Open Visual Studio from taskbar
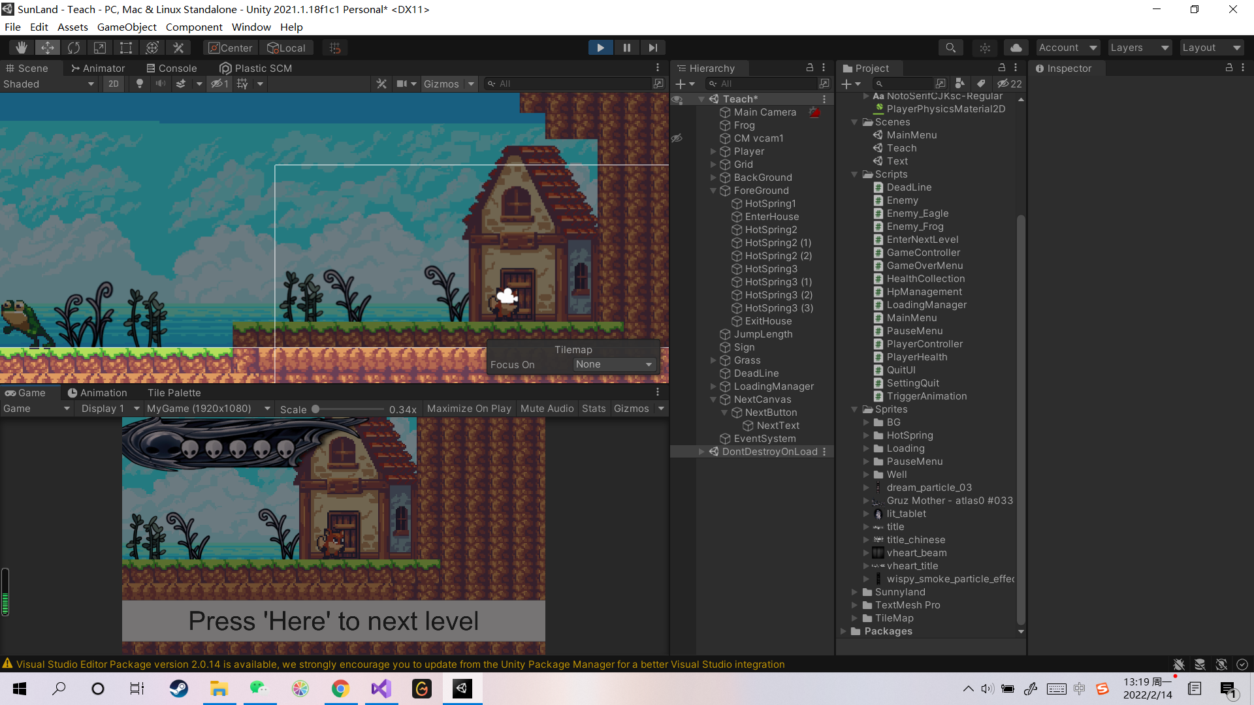The image size is (1254, 705). 381,689
